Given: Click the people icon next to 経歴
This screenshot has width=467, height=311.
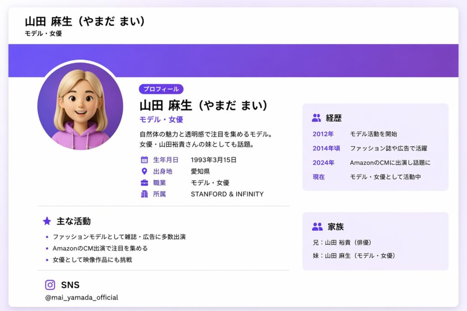Looking at the screenshot, I should point(317,118).
